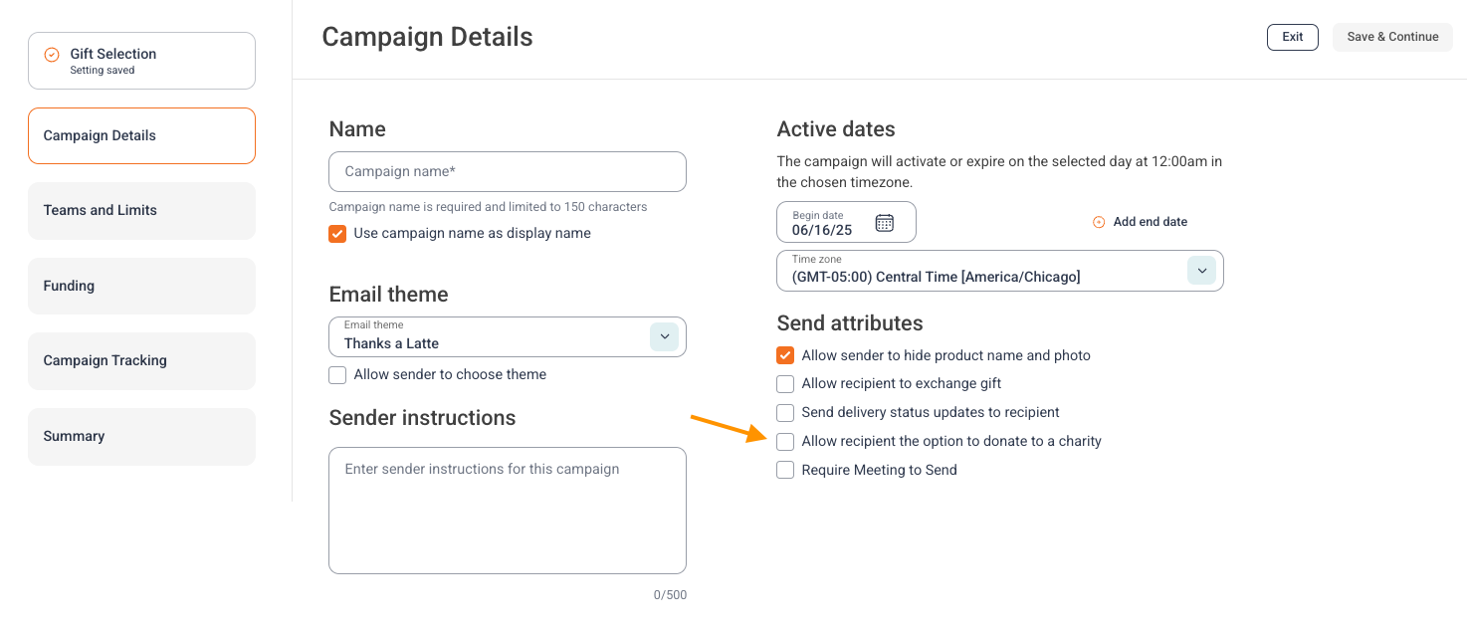
Task: Open the Time zone dropdown chevron
Action: click(1201, 271)
